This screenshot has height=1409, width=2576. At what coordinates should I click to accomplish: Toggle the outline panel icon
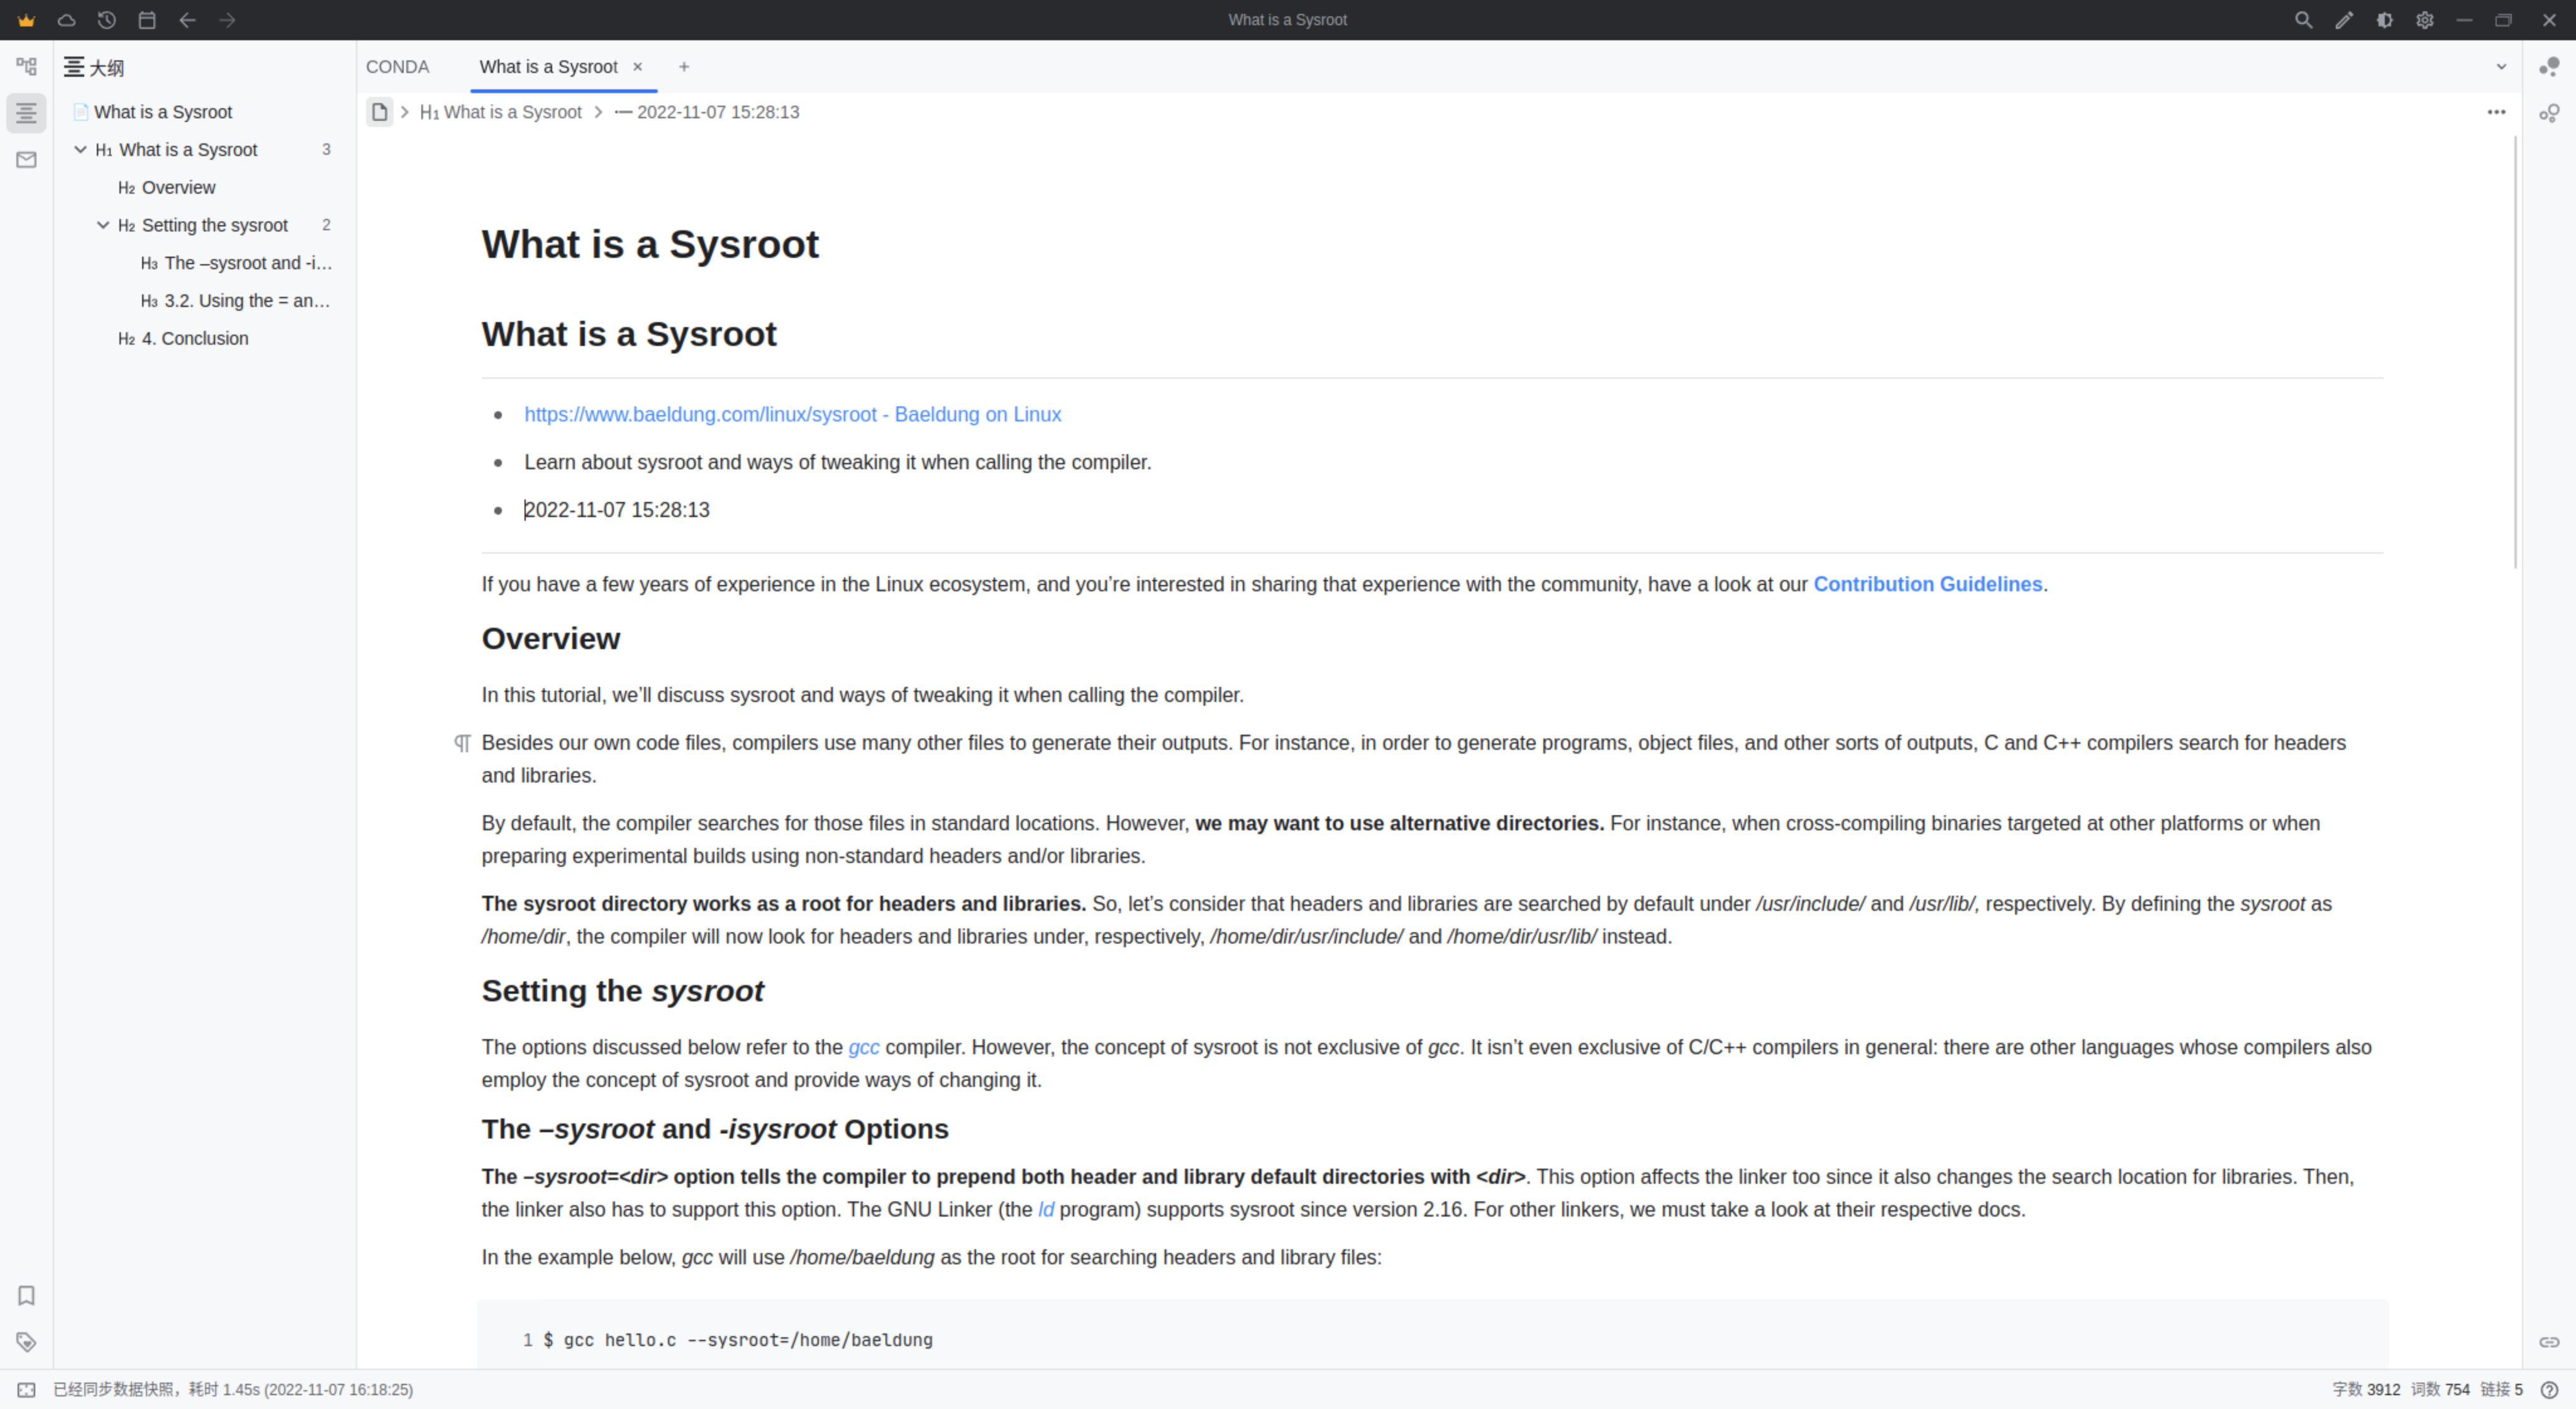27,113
